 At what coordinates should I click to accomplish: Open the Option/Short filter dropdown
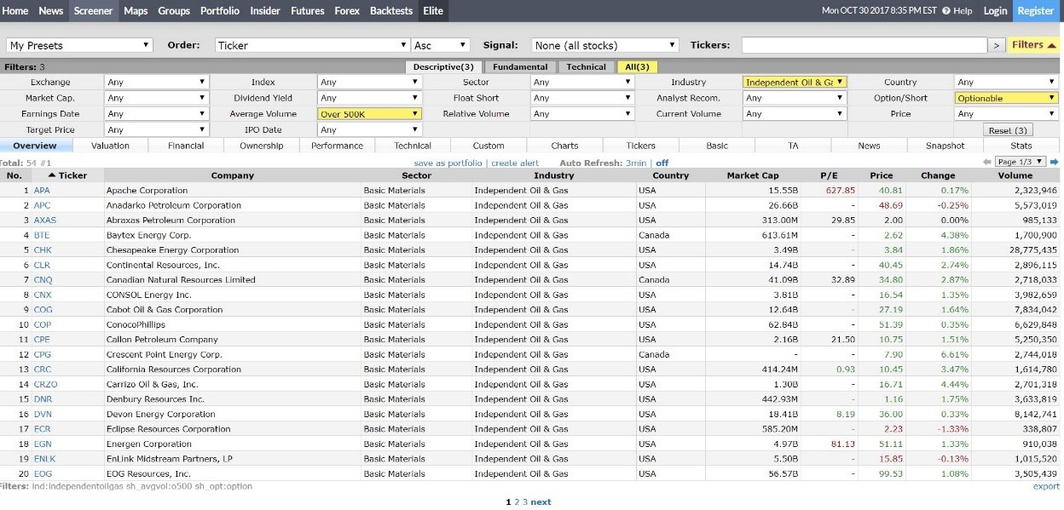coord(1006,99)
